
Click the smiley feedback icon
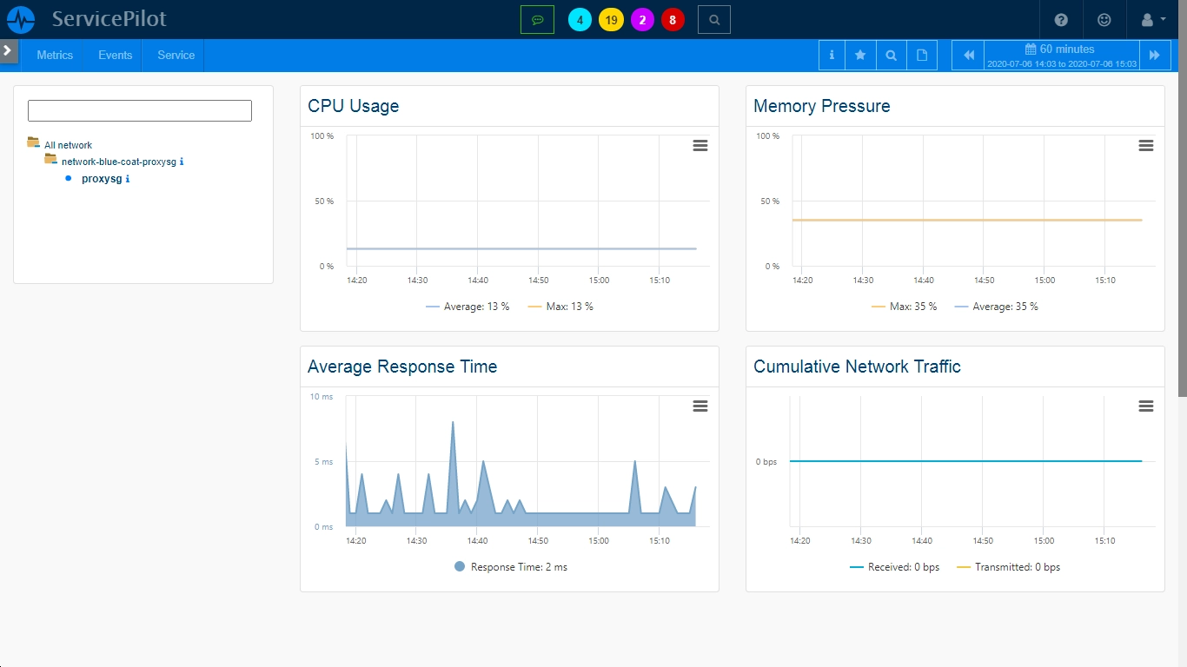click(1104, 19)
